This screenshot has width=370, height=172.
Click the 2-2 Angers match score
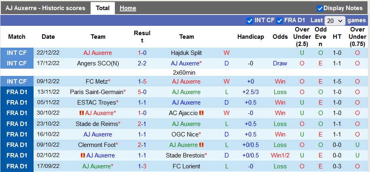142,63
